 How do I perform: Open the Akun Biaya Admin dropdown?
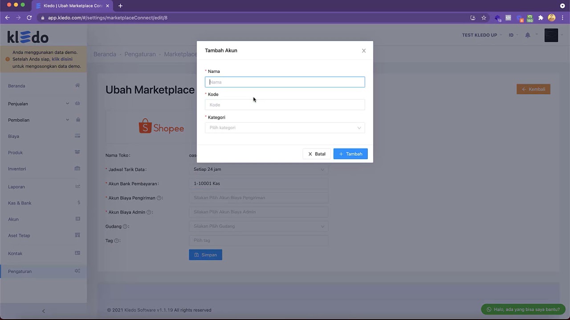pos(259,212)
